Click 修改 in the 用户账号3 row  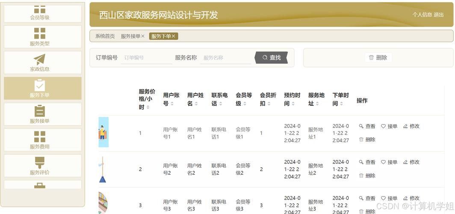pyautogui.click(x=411, y=198)
